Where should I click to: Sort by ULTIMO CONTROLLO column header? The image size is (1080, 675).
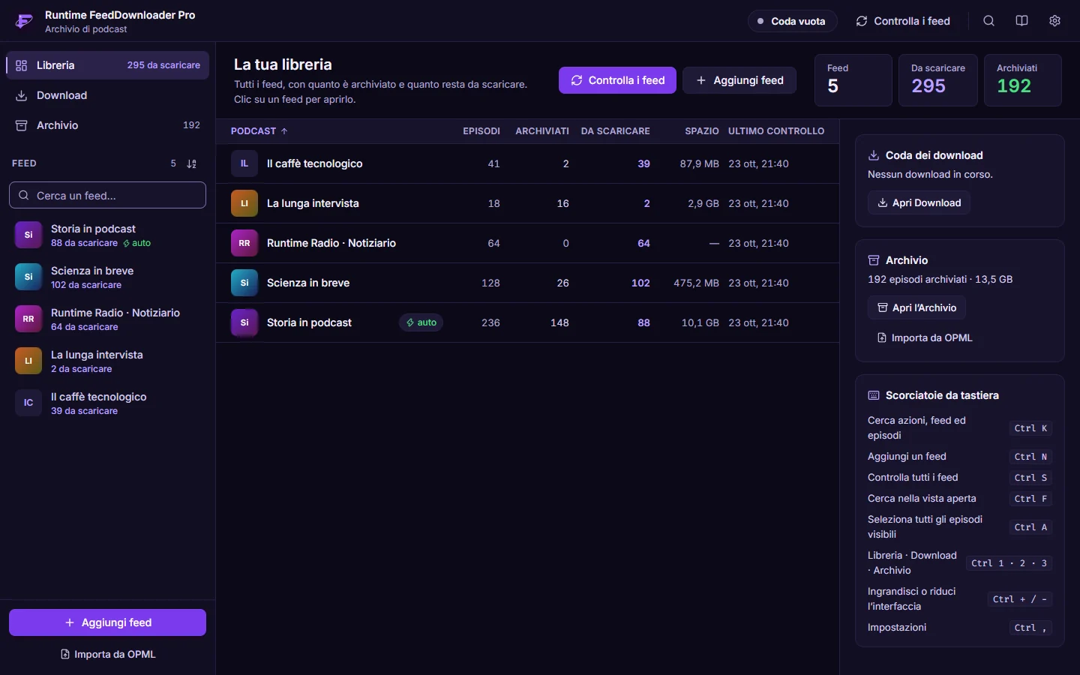[776, 131]
